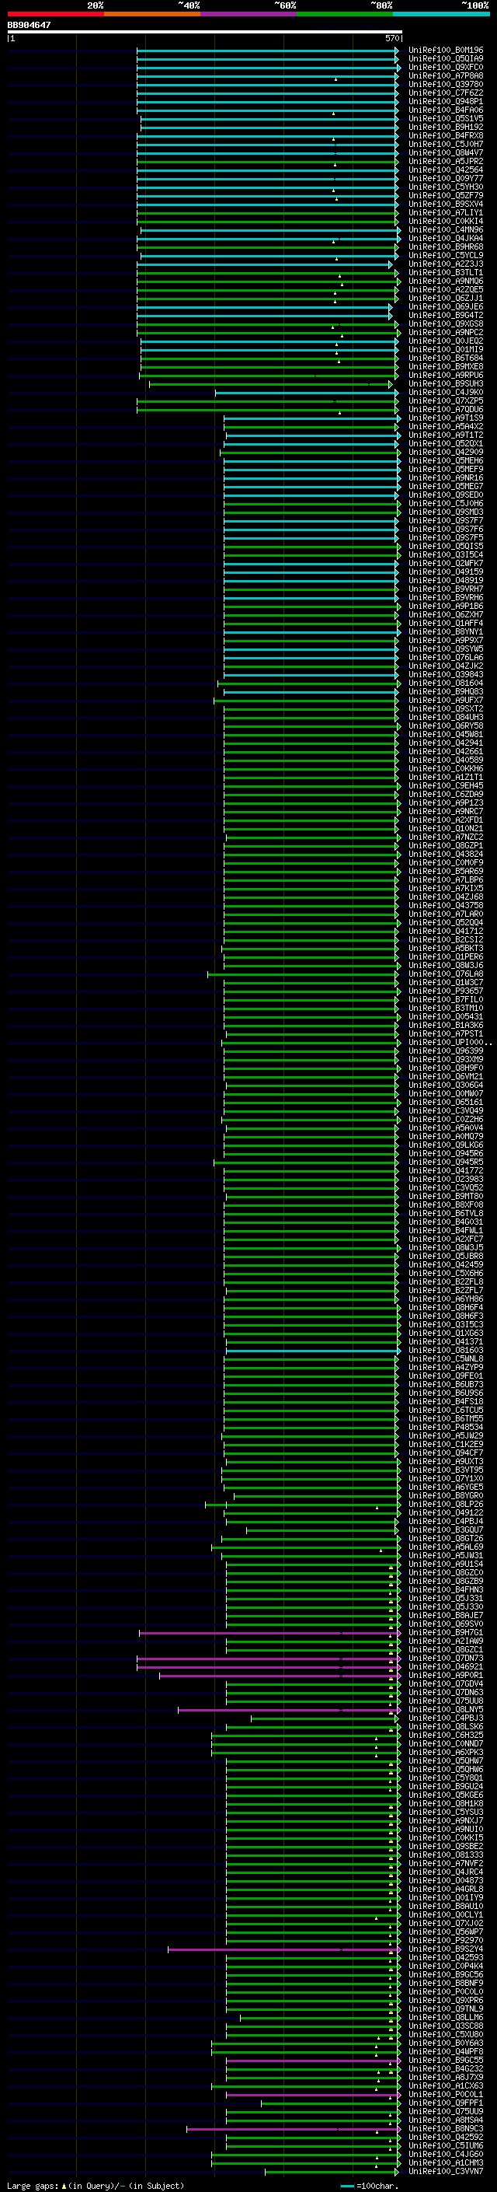Click the red ~20% identity legend segment
The width and height of the screenshot is (497, 2192).
pos(55,14)
